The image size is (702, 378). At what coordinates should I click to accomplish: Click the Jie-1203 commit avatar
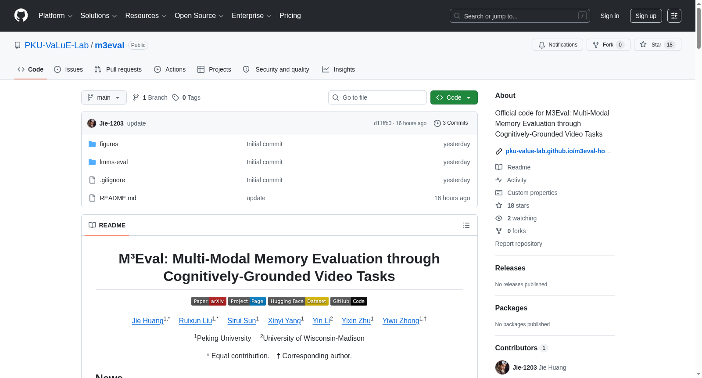tap(92, 123)
